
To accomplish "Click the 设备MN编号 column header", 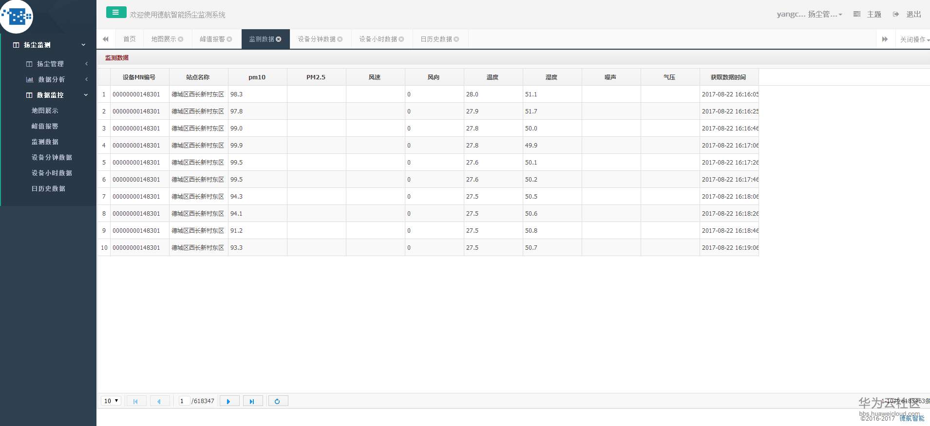I will (139, 77).
